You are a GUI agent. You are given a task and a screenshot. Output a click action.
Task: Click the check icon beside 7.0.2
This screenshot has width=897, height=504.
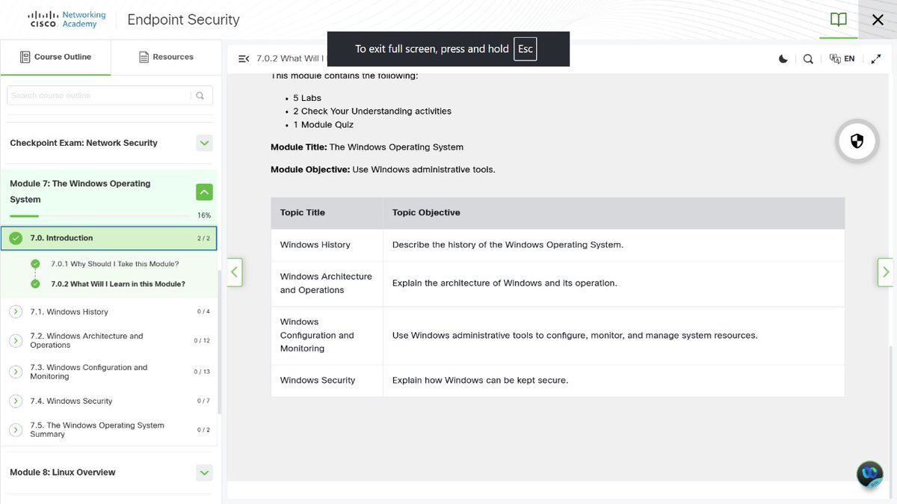point(35,284)
